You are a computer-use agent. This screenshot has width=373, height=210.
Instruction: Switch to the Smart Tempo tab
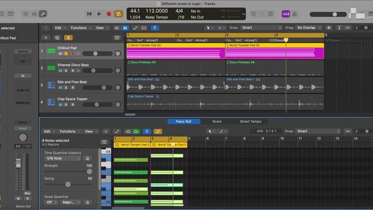point(251,121)
